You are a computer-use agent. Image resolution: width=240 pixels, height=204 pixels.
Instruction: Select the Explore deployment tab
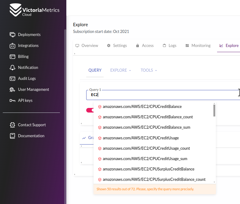click(x=229, y=45)
